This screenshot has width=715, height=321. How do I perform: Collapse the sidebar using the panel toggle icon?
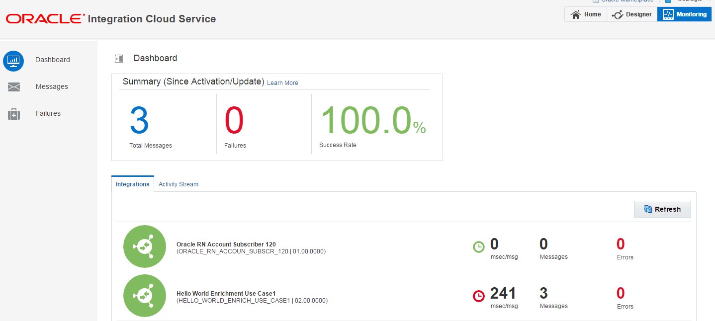point(119,59)
